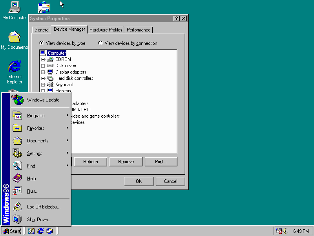314x236 pixels.
Task: Click the Start button on taskbar
Action: tap(12, 231)
